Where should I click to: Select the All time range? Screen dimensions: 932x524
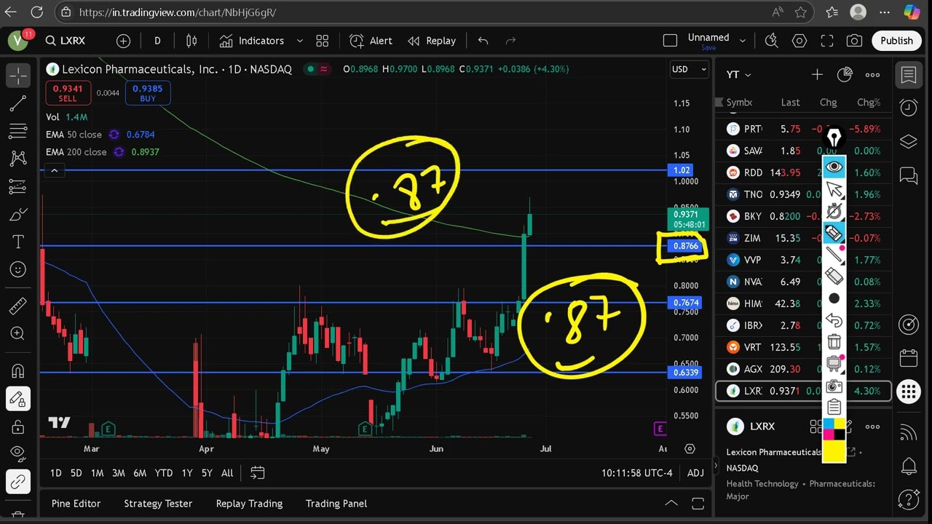pos(227,473)
